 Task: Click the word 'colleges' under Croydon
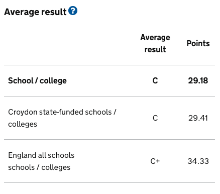23,124
